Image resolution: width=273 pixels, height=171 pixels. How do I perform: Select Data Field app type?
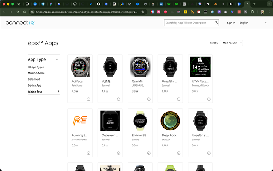[x=34, y=79]
